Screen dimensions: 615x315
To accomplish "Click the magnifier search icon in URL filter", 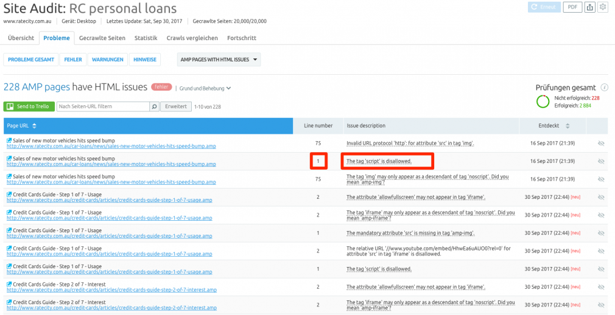I will (x=155, y=106).
